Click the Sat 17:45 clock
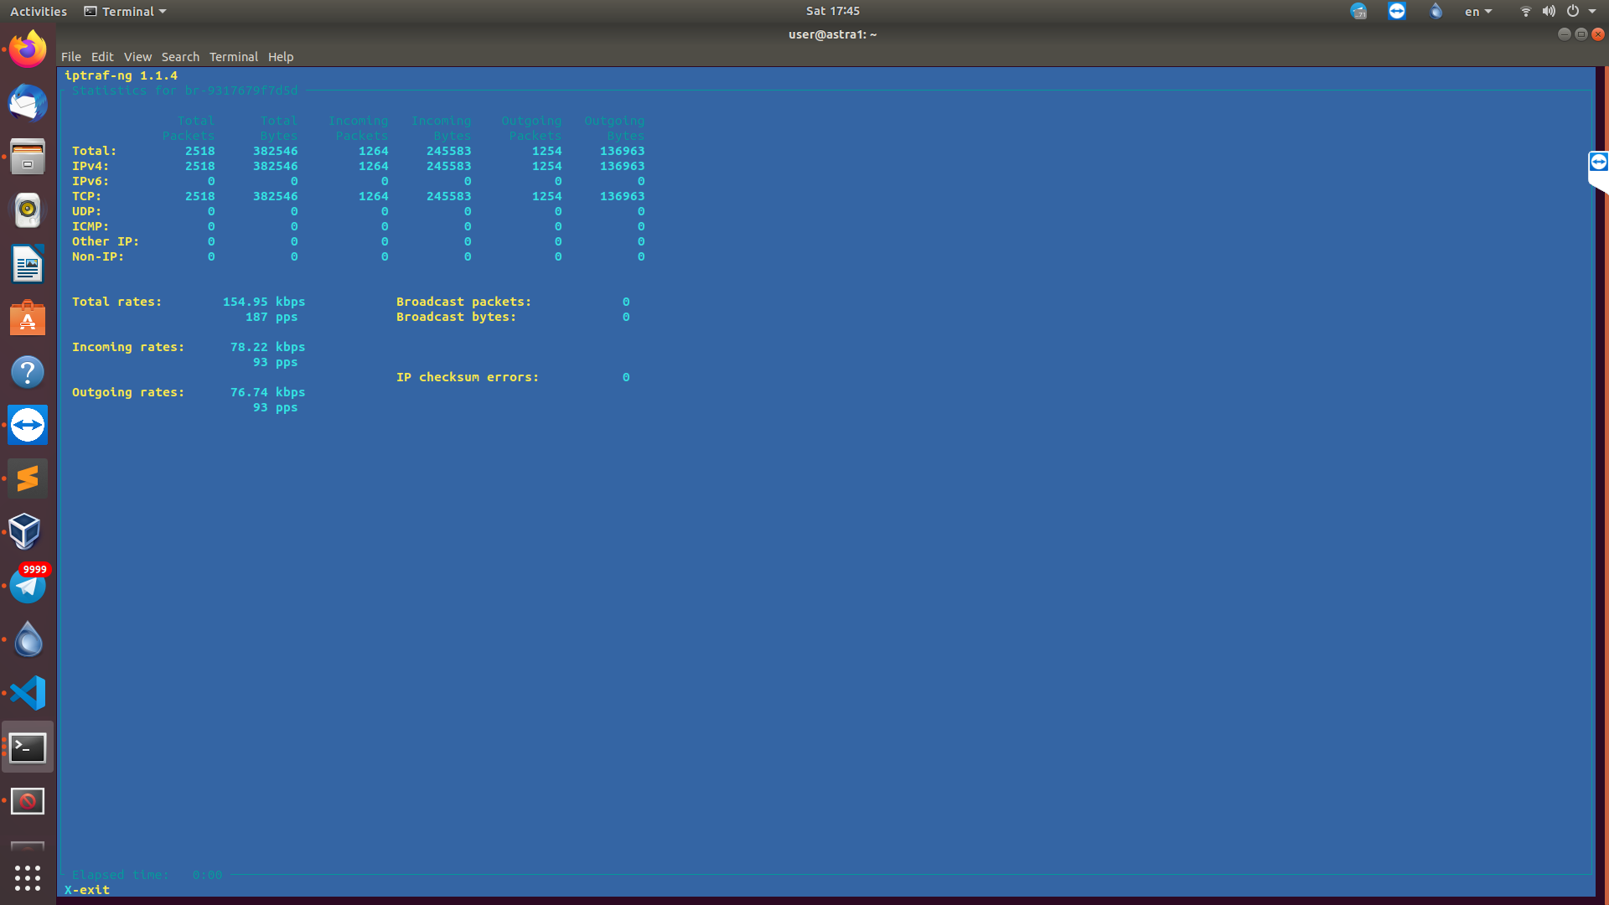This screenshot has height=905, width=1609. [x=832, y=11]
